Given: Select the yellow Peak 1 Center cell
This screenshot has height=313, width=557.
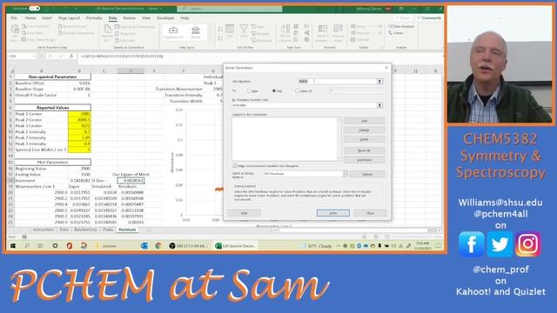Looking at the screenshot, I should tap(79, 114).
